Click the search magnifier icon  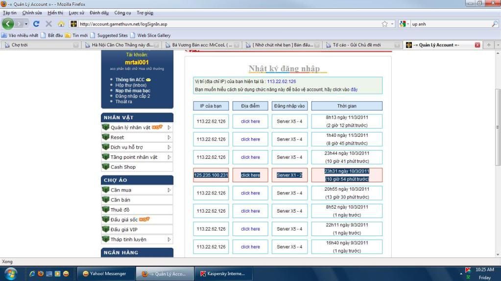(495, 24)
